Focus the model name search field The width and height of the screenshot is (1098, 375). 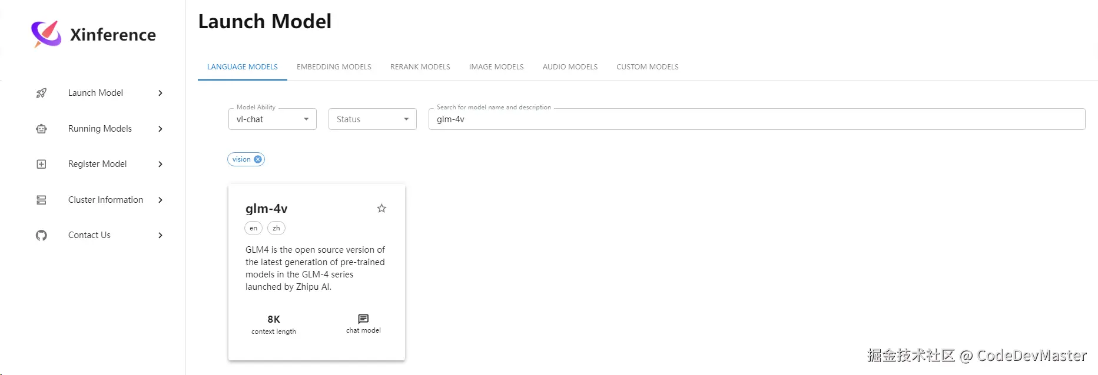(757, 119)
